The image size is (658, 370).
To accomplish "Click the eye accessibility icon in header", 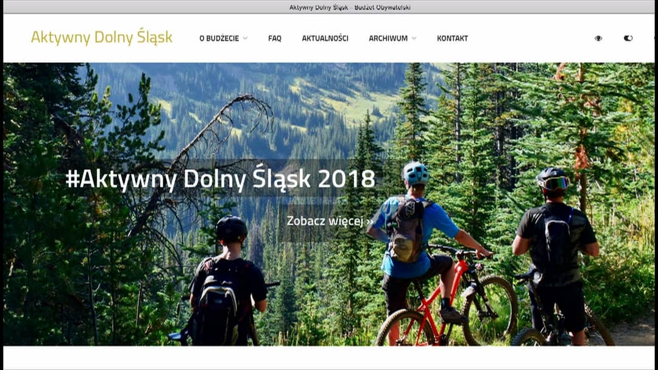I will [598, 38].
